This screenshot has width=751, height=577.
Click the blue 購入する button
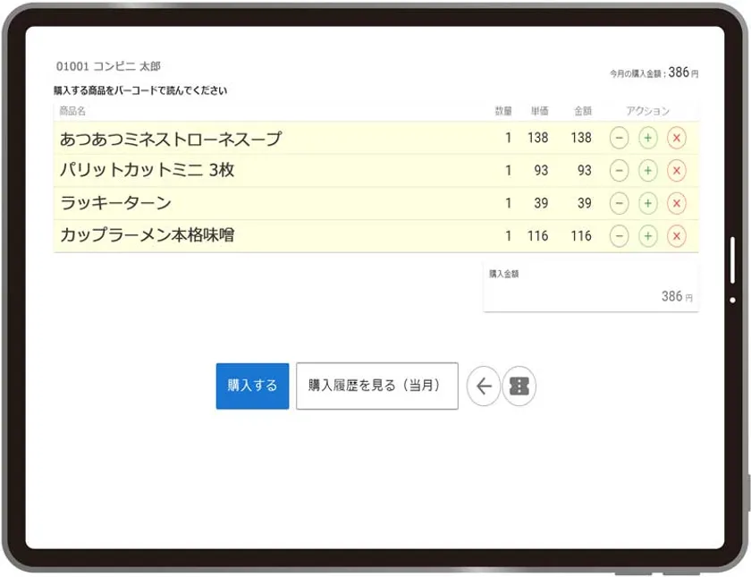252,386
